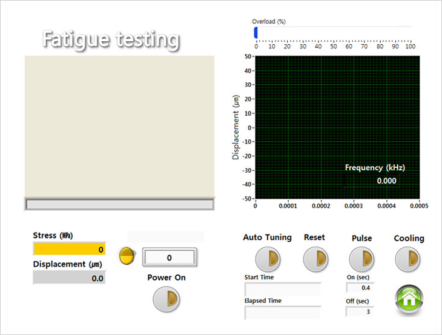
Task: Click the Elapsed Time field
Action: [283, 313]
